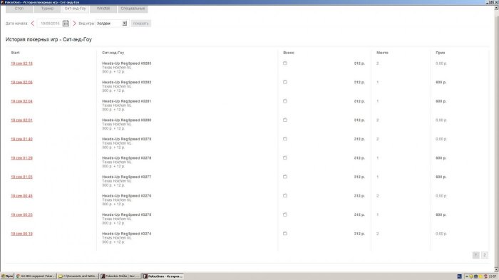
Task: Click buy-in ticket icon for game #0276
Action: [285, 196]
